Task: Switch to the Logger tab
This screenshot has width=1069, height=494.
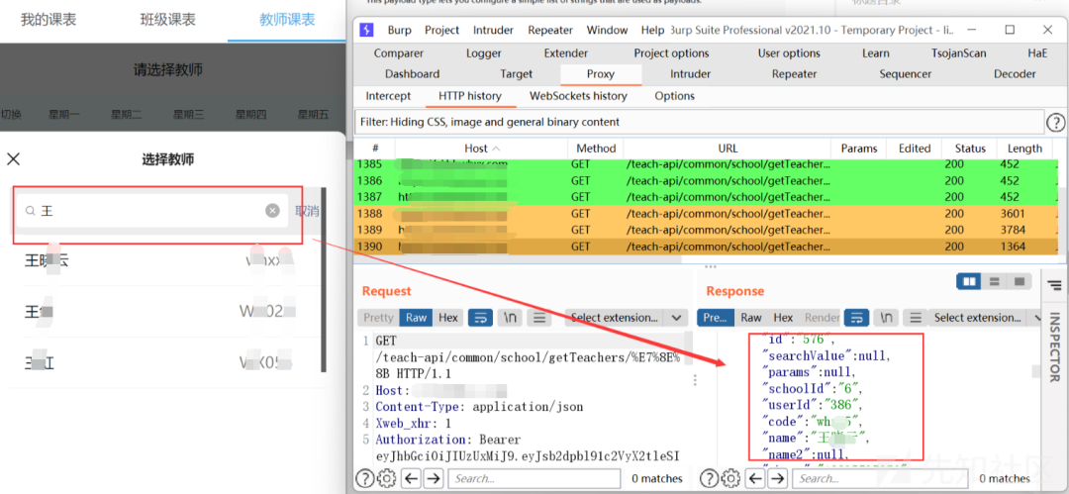Action: [484, 53]
